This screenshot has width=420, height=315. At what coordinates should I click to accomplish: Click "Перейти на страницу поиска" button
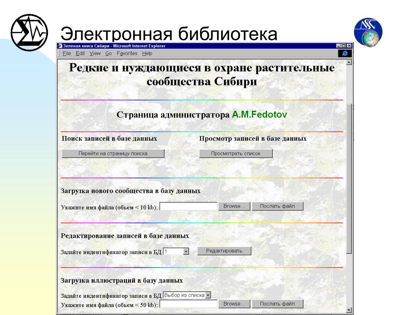tap(113, 153)
